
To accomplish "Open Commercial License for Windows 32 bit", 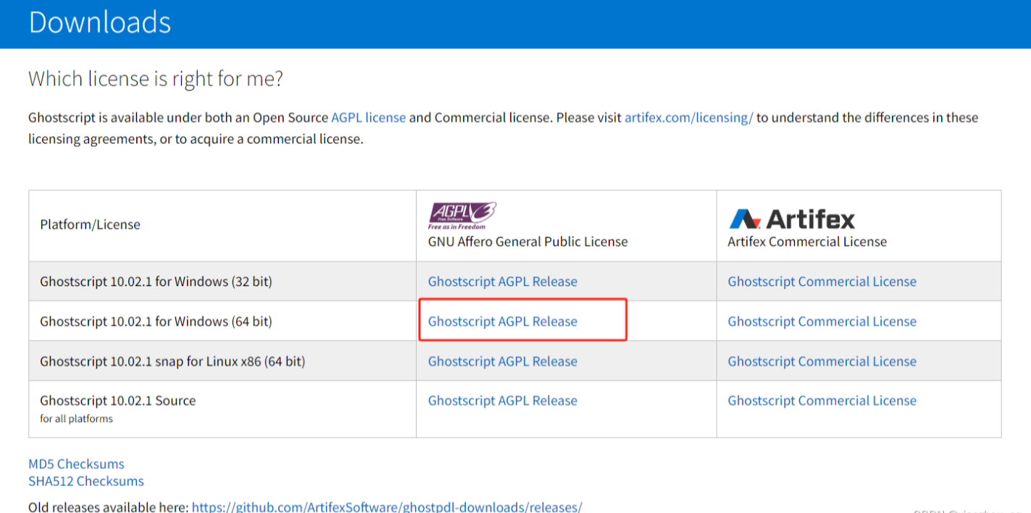I will (x=822, y=281).
